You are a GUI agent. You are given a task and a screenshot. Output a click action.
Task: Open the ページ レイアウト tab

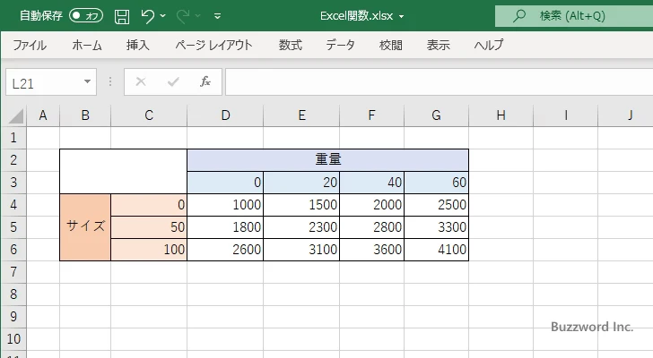point(213,45)
